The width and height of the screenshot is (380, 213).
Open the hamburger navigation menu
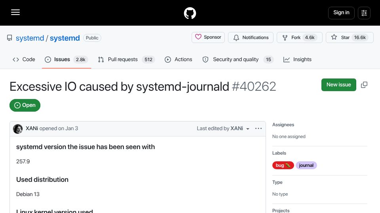pos(15,12)
